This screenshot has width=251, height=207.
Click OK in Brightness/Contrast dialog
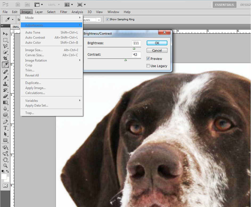coord(157,43)
